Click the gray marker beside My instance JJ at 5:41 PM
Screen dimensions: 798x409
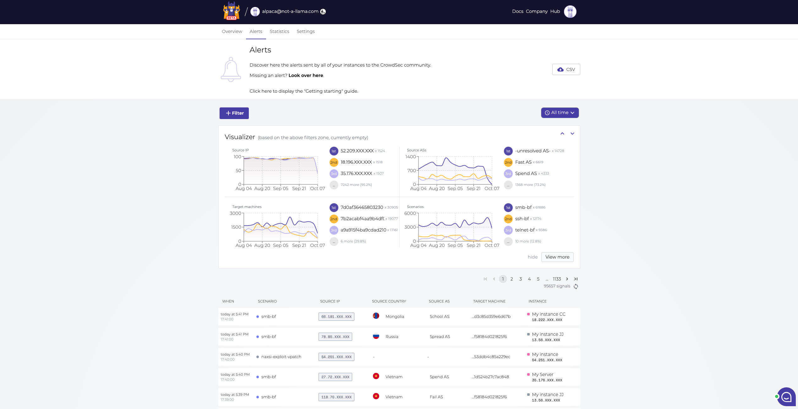pos(528,334)
